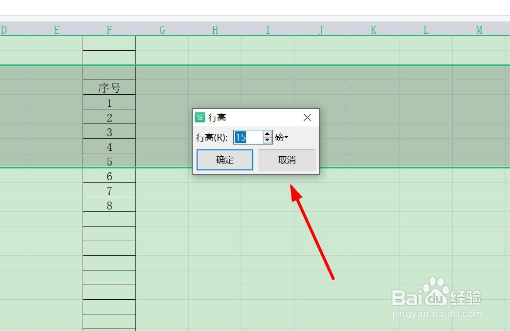Increase row height with up spinner arrow

click(x=267, y=134)
